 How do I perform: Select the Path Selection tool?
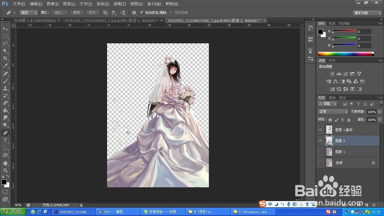tap(5, 148)
